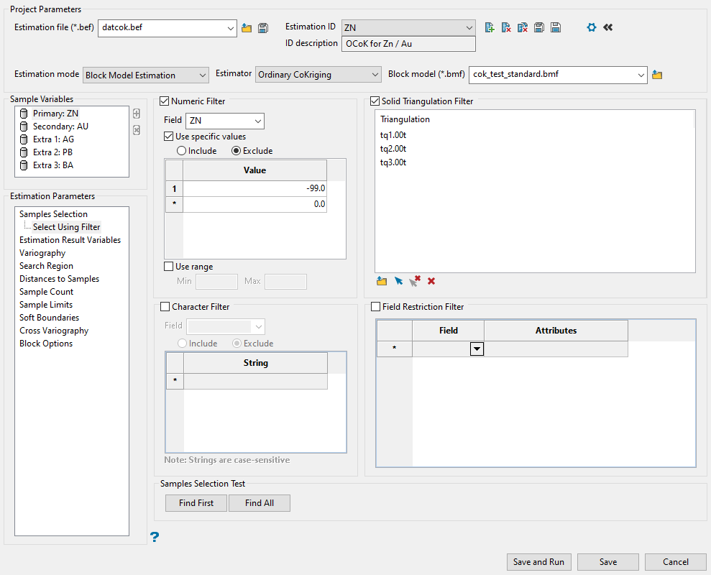Browse for a block model file
The width and height of the screenshot is (711, 575).
click(656, 75)
